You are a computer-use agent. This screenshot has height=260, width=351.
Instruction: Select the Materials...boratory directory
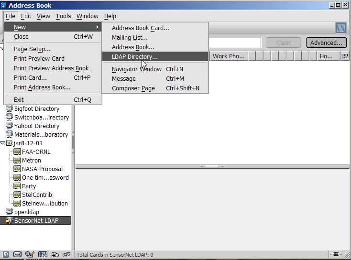click(x=41, y=134)
